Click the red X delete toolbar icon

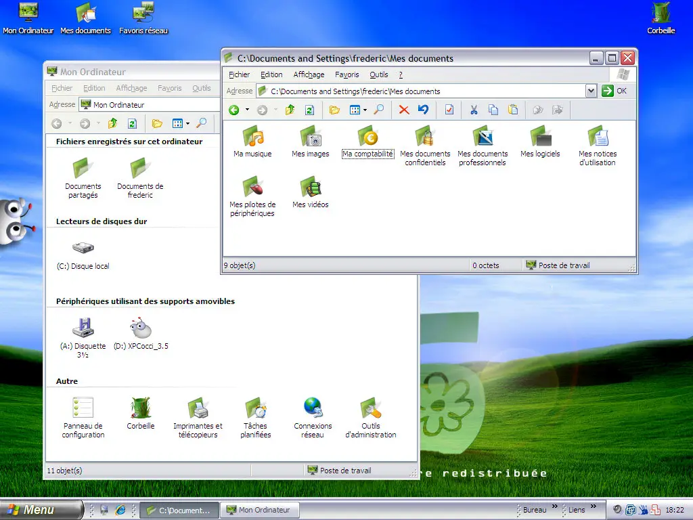point(404,110)
